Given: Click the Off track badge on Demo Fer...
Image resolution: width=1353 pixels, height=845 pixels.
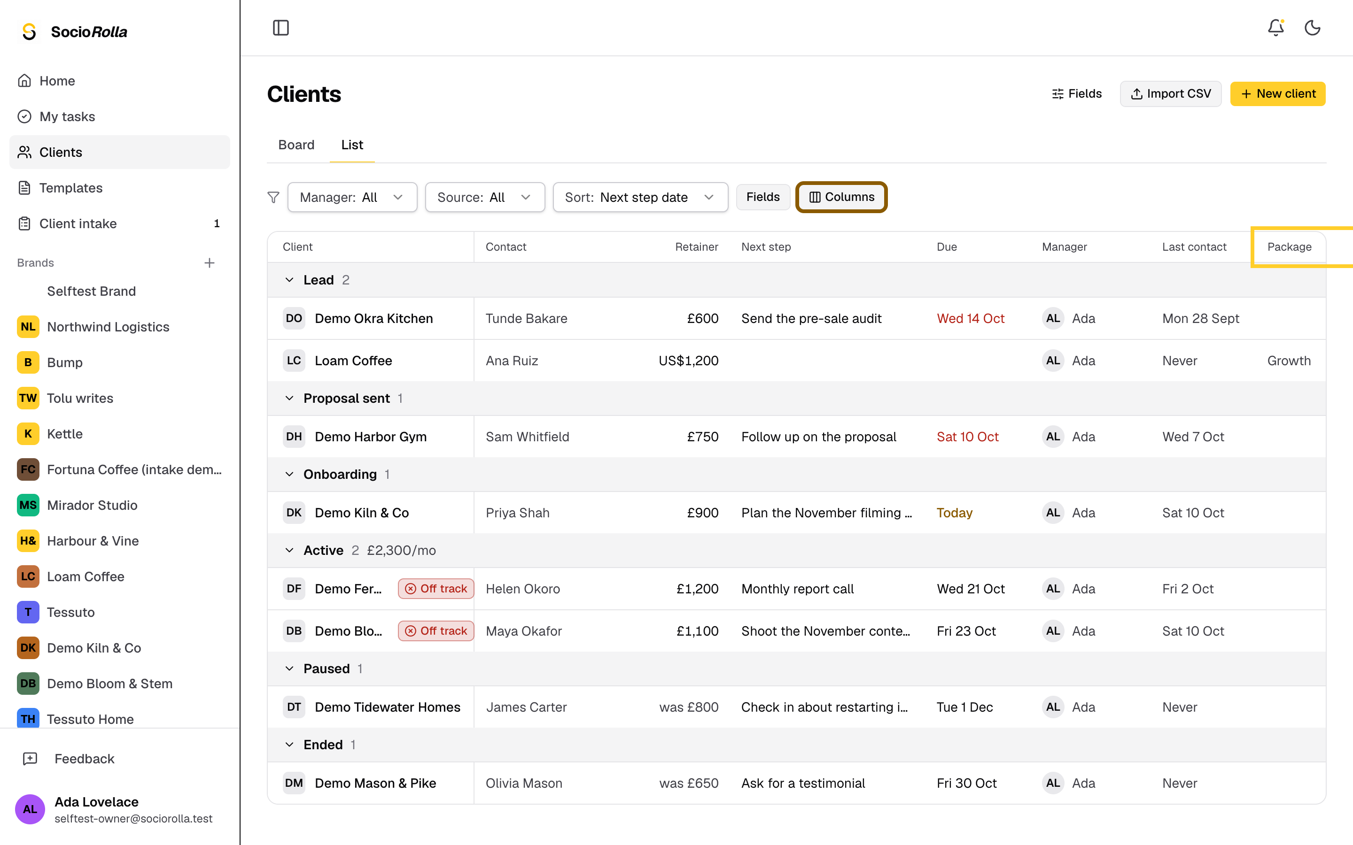Looking at the screenshot, I should click(436, 589).
